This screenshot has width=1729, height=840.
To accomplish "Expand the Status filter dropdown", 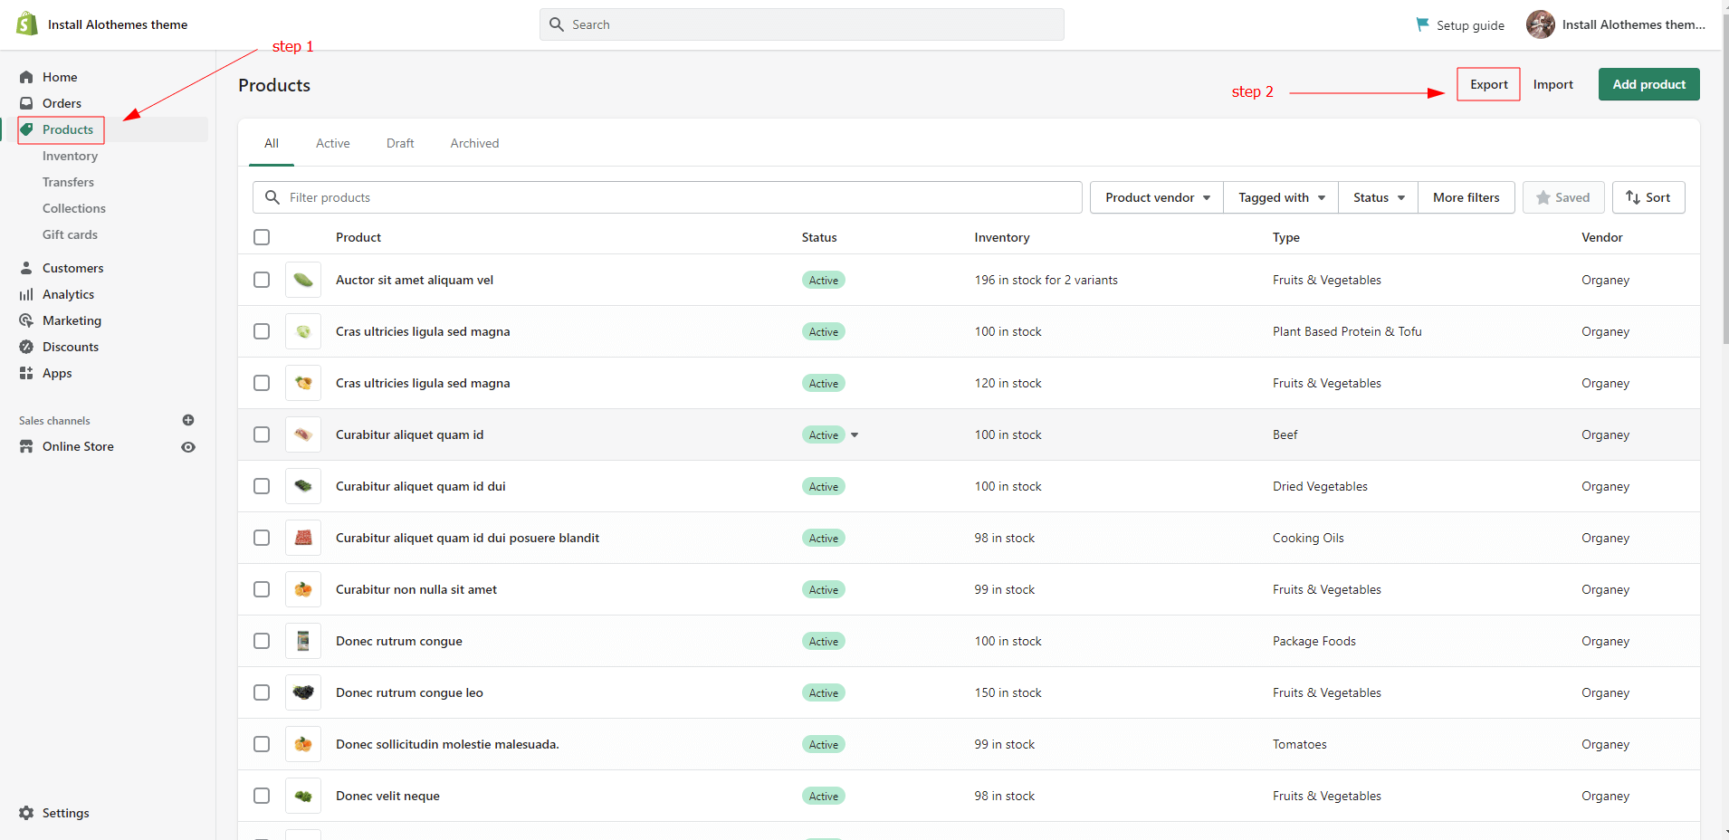I will click(1378, 197).
